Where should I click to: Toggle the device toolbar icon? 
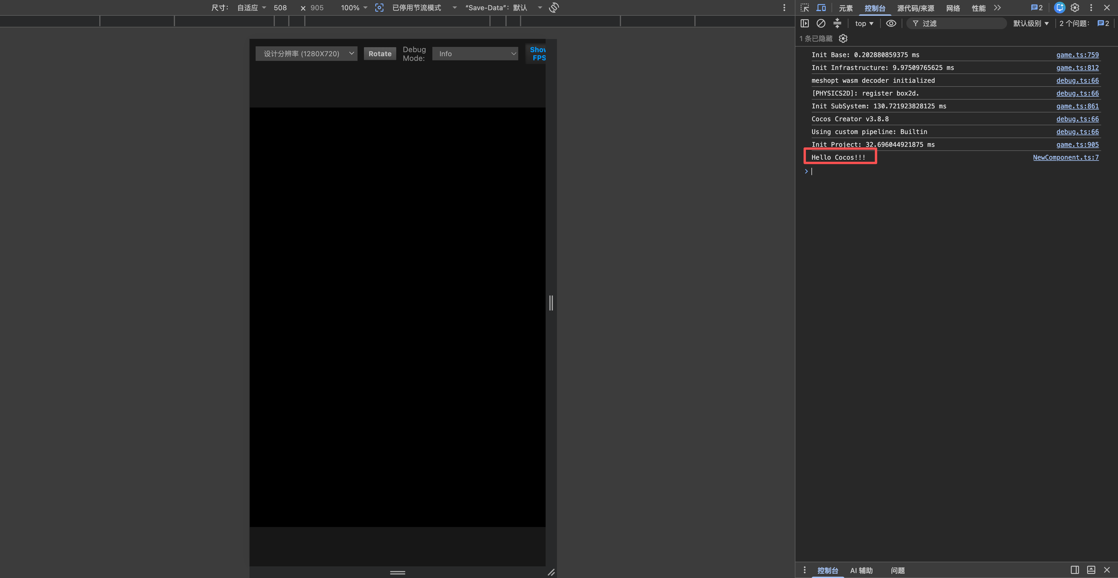[x=821, y=8]
